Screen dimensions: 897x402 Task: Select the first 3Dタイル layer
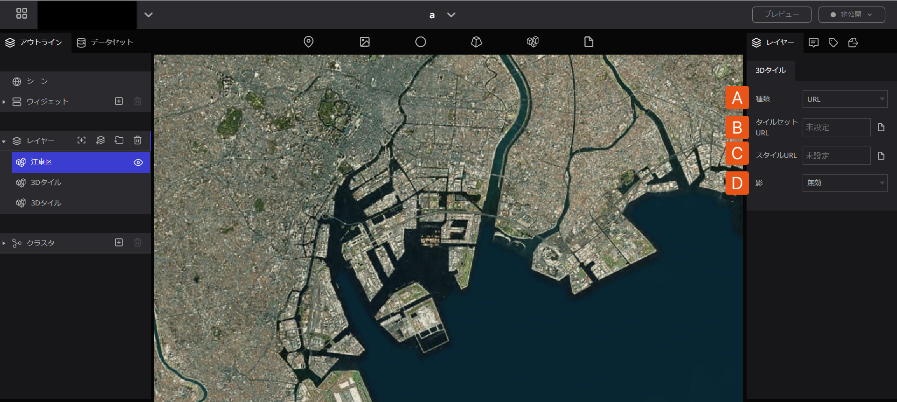[x=80, y=183]
